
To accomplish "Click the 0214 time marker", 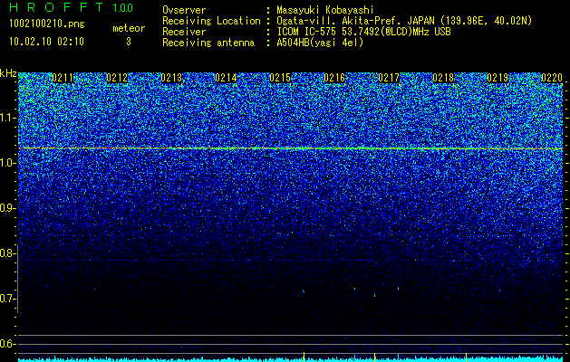I will (226, 78).
